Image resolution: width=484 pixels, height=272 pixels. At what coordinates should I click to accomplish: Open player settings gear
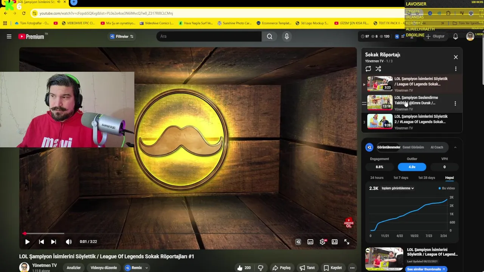point(323,242)
